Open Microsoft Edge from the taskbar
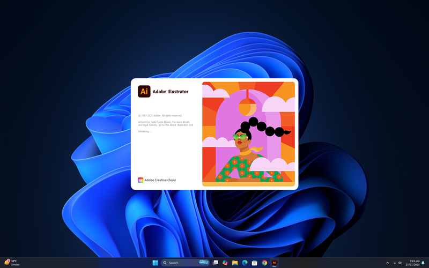This screenshot has height=268, width=429. pyautogui.click(x=245, y=263)
